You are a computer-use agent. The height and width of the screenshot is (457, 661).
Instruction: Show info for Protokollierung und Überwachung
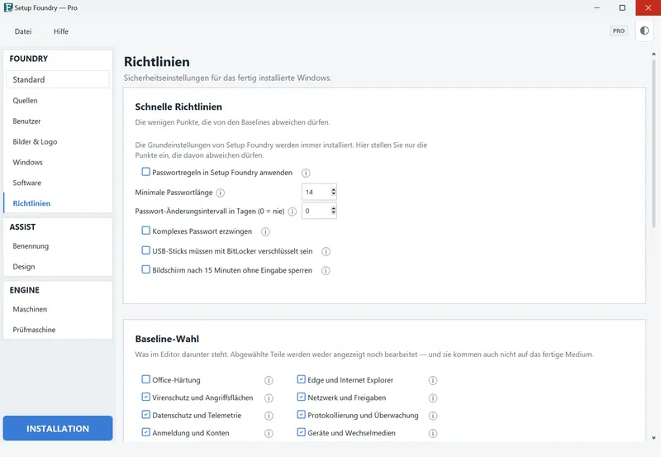point(432,416)
